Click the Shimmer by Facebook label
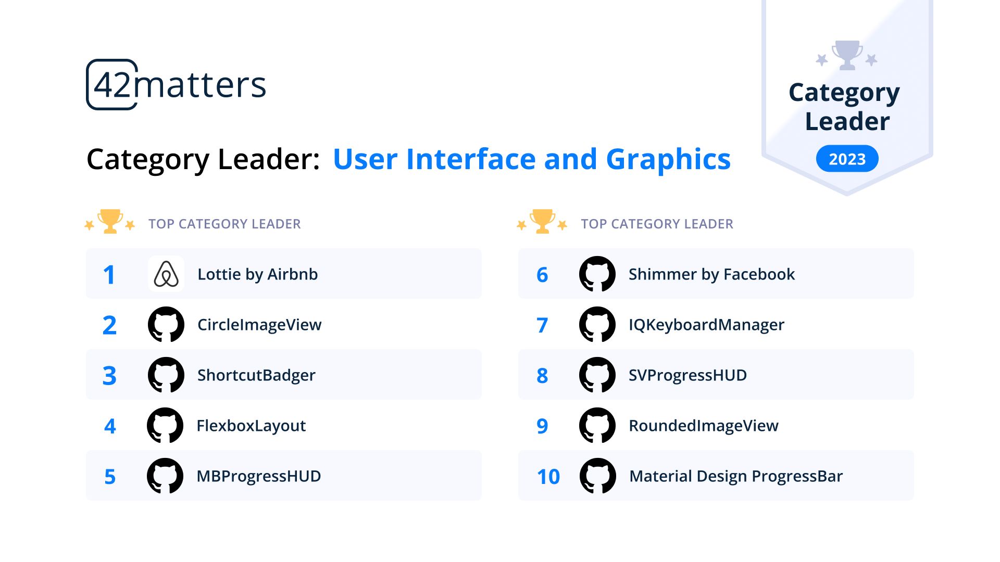Screen dimensions: 1000x562 pyautogui.click(x=711, y=274)
